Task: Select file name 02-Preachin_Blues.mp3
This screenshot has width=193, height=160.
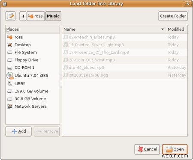Action: [92, 37]
